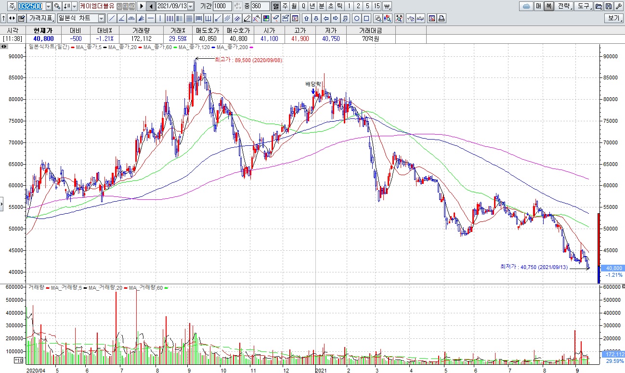Toggle the tick 틱 period button

click(x=339, y=6)
